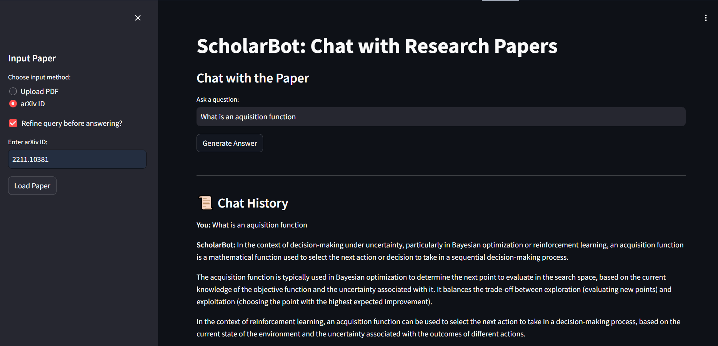The width and height of the screenshot is (718, 346).
Task: Click the Chat History heading text
Action: (253, 203)
